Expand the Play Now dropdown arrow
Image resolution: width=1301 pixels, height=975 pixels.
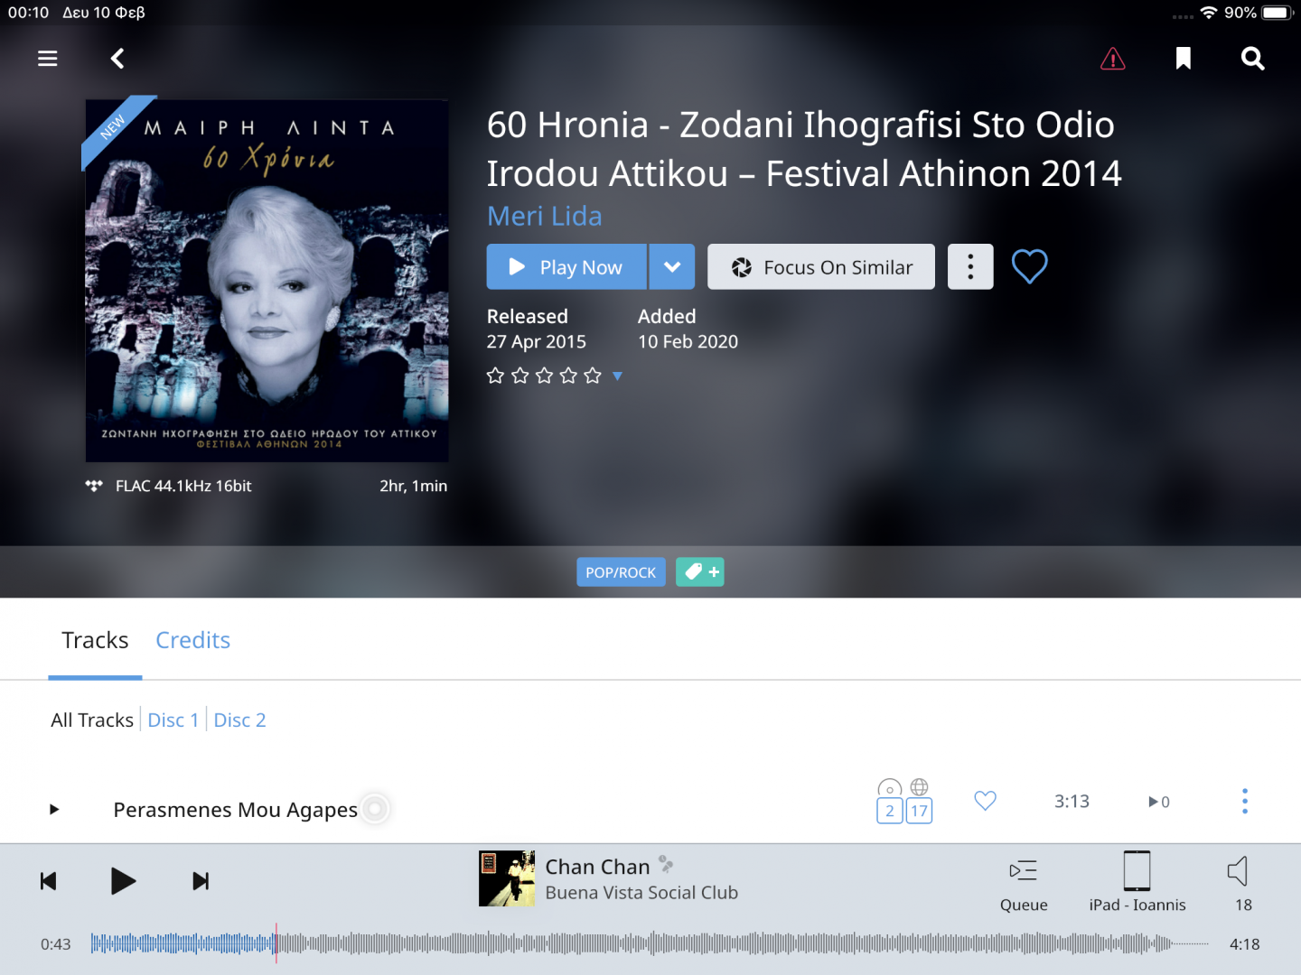point(672,266)
